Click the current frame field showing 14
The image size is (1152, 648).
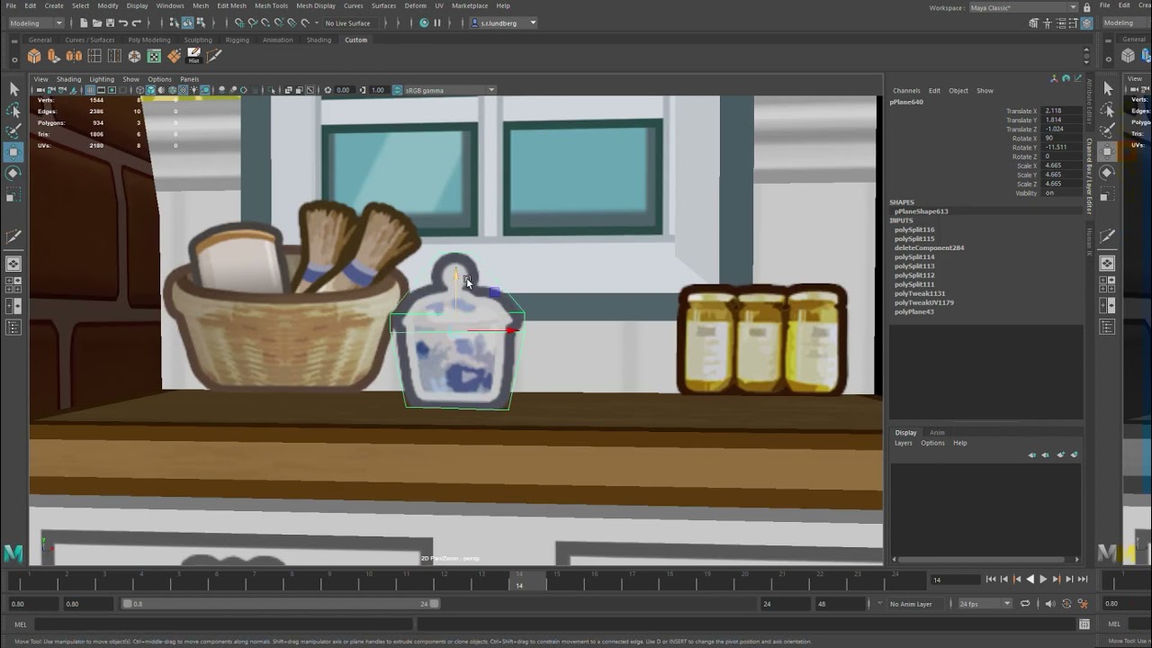(x=954, y=580)
